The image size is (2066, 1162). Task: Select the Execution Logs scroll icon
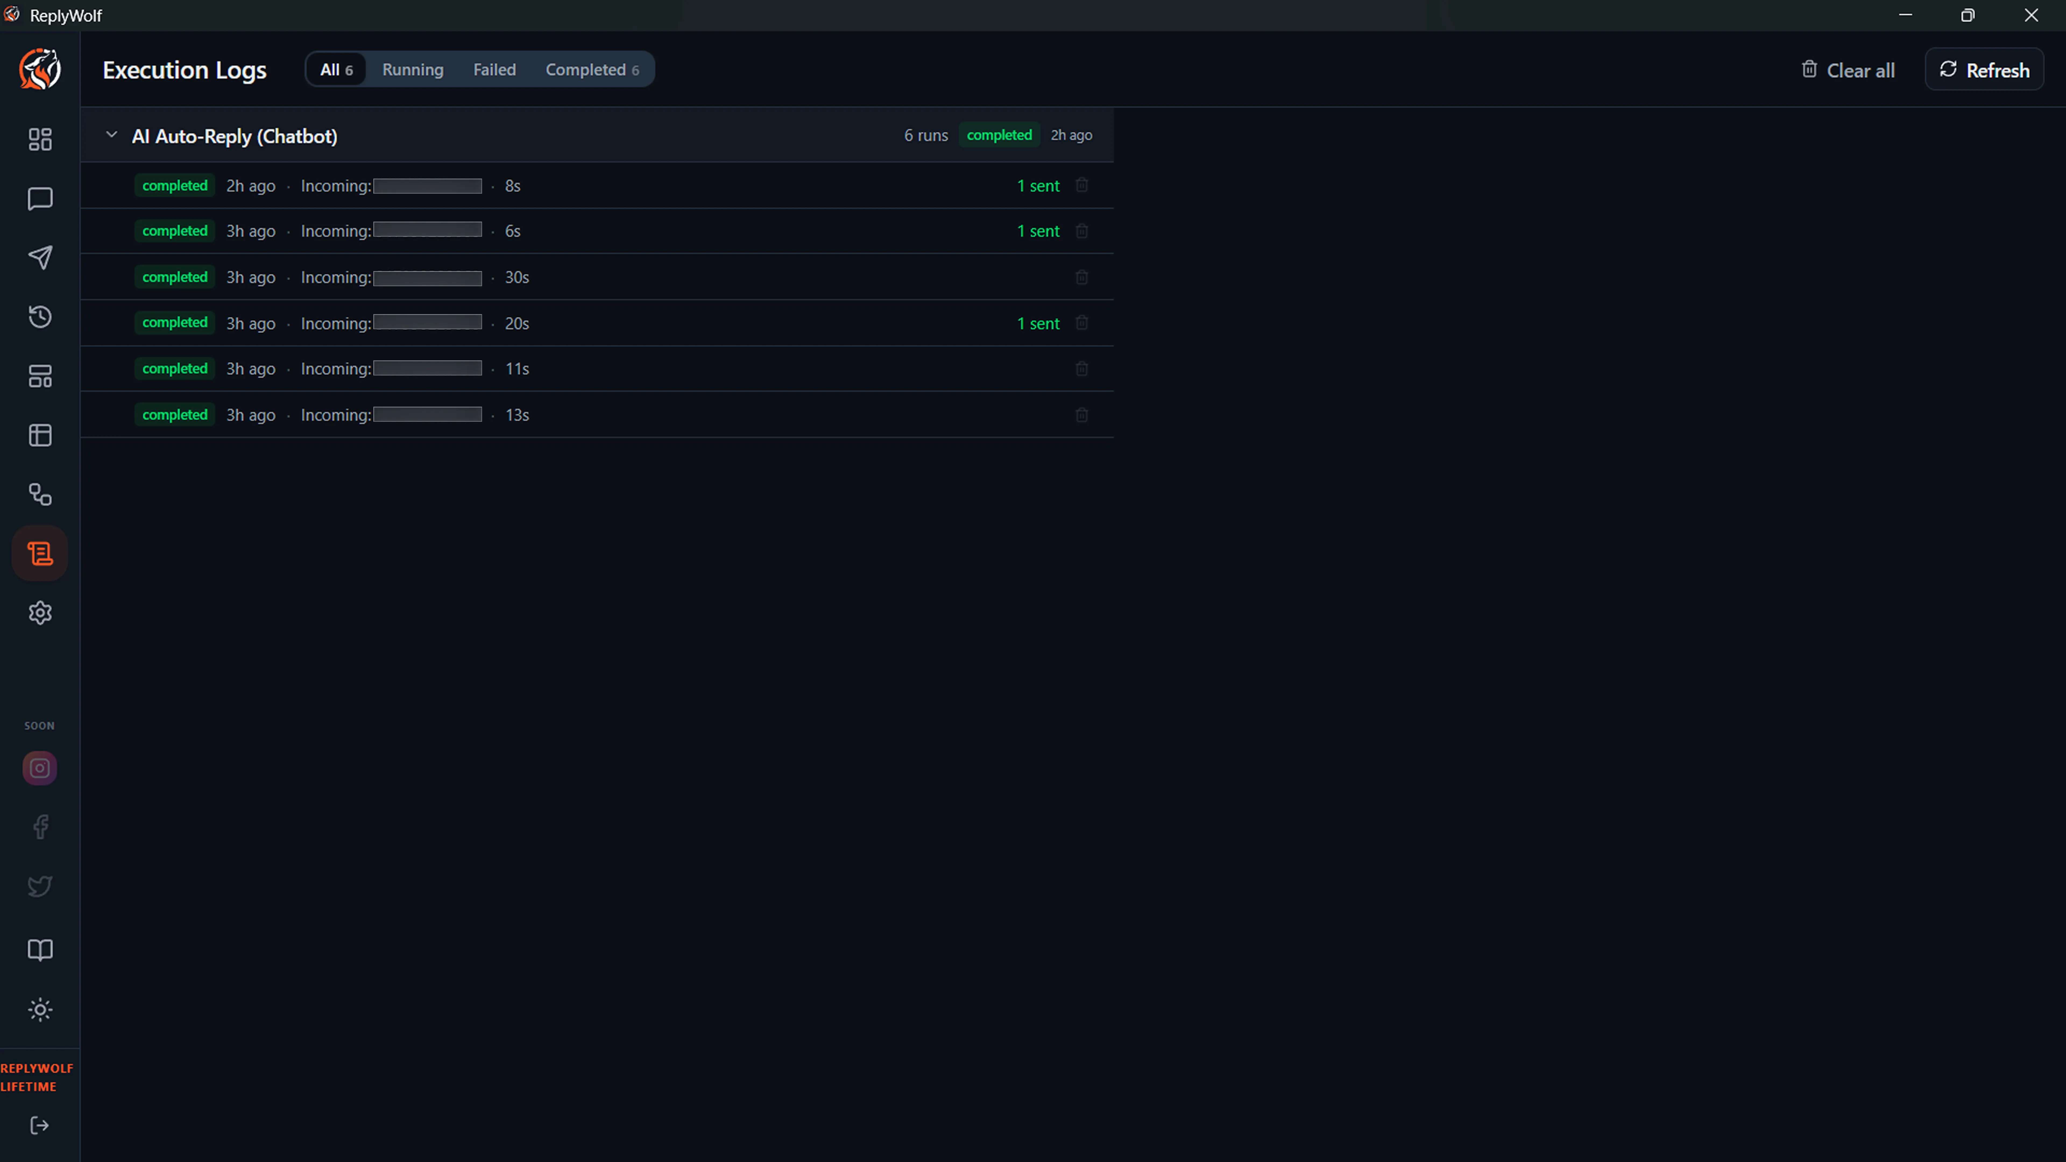tap(40, 553)
